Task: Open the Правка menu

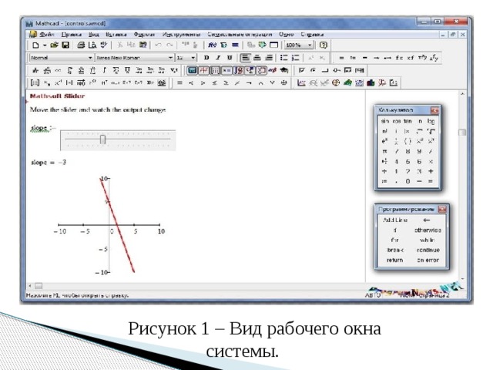Action: (x=72, y=34)
